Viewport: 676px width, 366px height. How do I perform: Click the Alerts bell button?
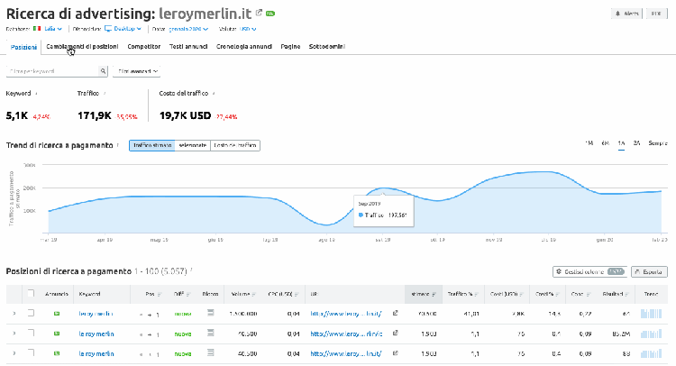coord(626,14)
